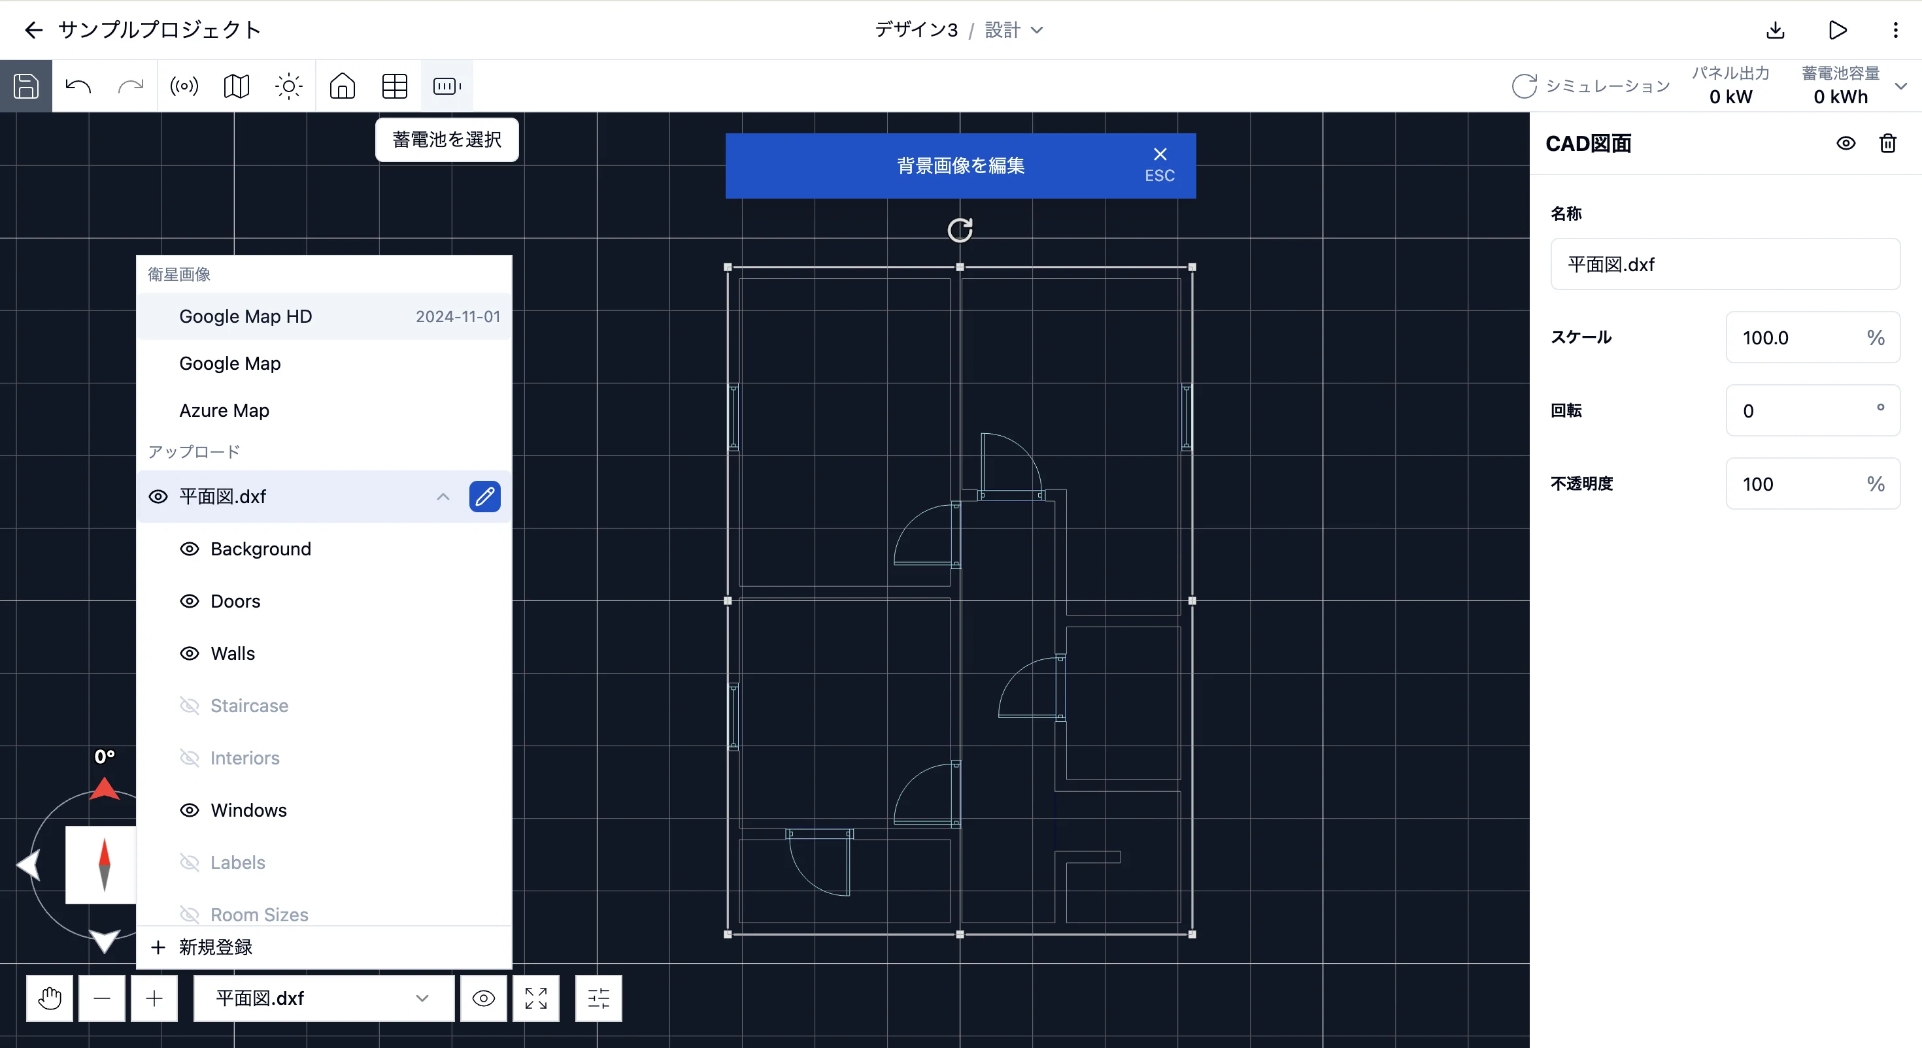
Task: Click the デザイン3 breadcrumb
Action: click(917, 30)
